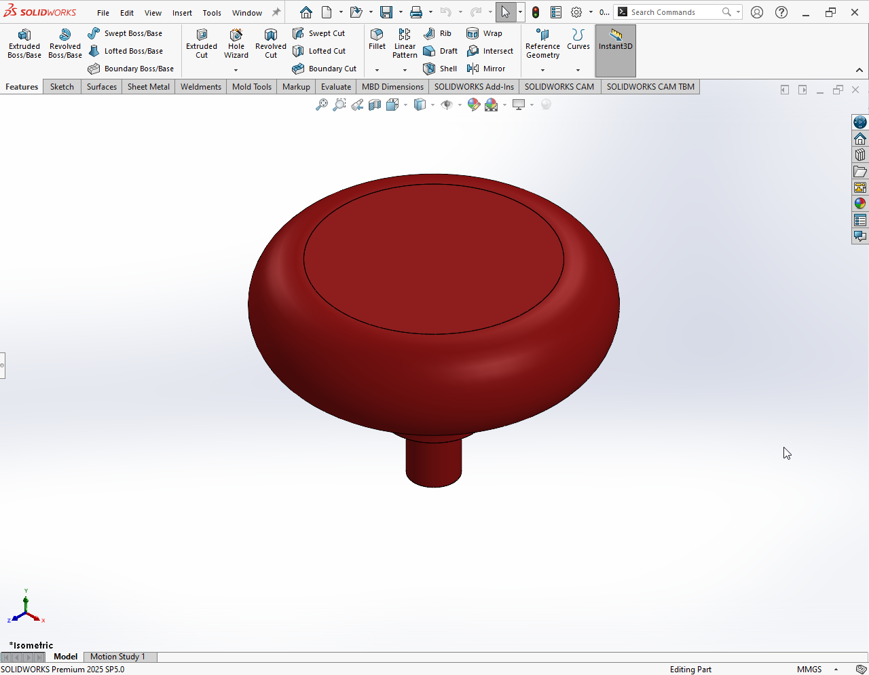Open the Insert menu
This screenshot has height=675, width=869.
[x=182, y=13]
